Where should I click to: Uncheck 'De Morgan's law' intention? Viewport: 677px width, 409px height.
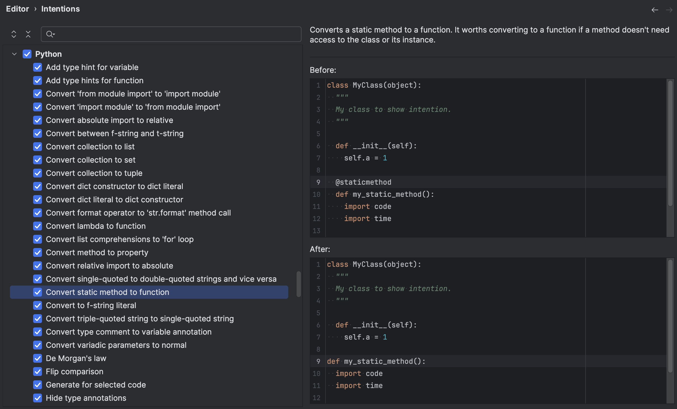38,358
